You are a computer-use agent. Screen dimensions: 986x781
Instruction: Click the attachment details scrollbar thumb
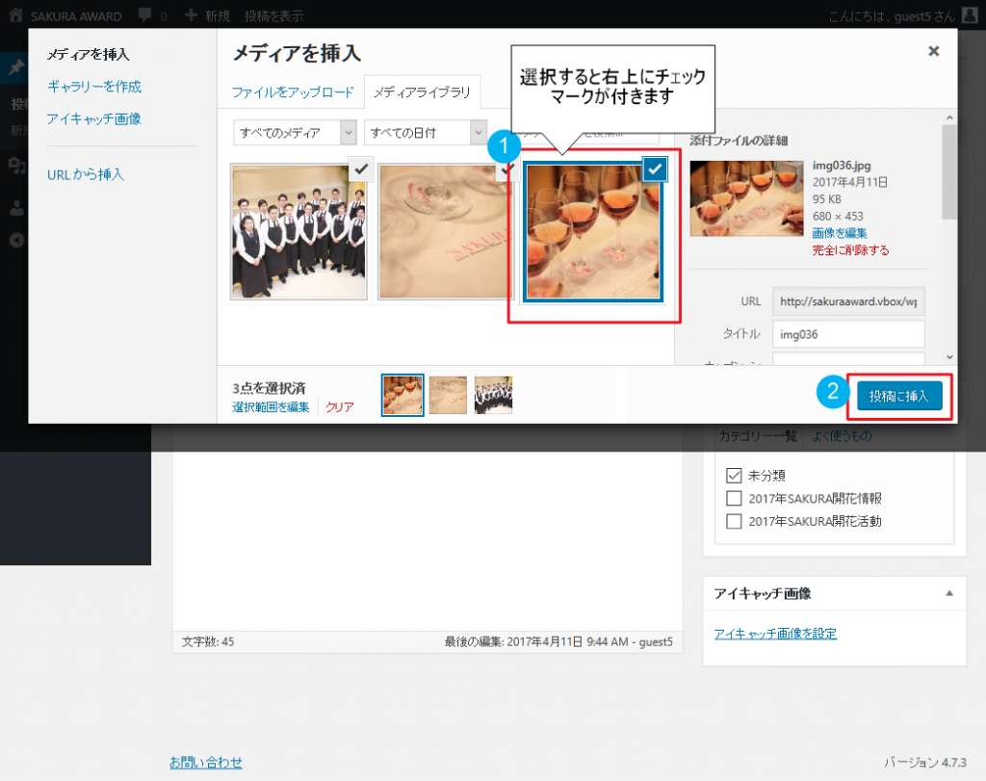pos(949,171)
